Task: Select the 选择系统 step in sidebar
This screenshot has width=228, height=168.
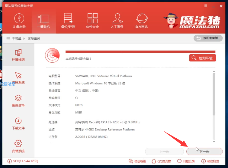Action: [18, 78]
